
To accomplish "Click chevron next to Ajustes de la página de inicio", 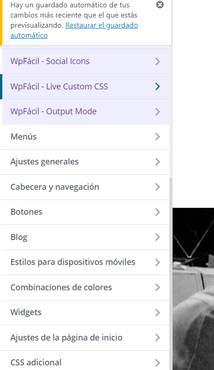I will [158, 338].
